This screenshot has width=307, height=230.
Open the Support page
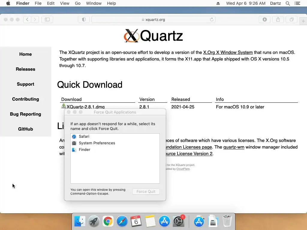(25, 84)
